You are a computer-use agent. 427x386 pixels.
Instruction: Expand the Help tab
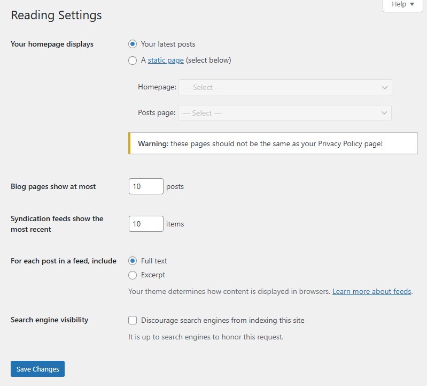(403, 5)
